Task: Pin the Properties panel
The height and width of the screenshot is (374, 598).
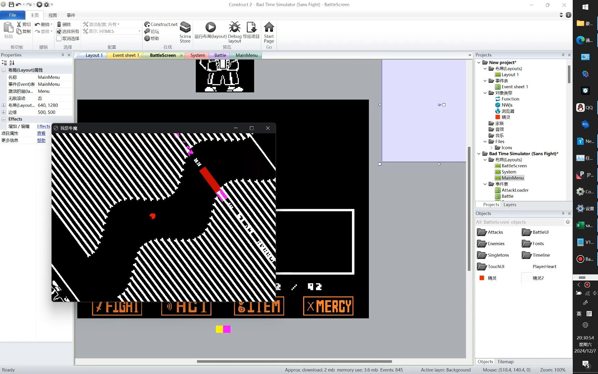Action: tap(63, 55)
